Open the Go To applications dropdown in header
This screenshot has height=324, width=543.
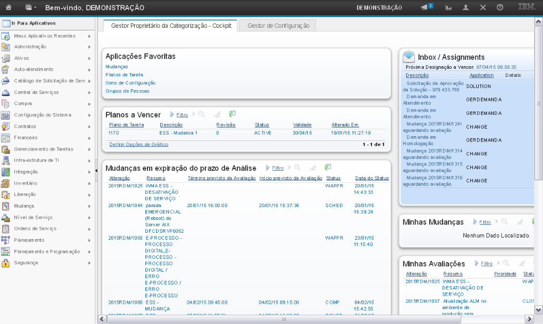click(30, 7)
